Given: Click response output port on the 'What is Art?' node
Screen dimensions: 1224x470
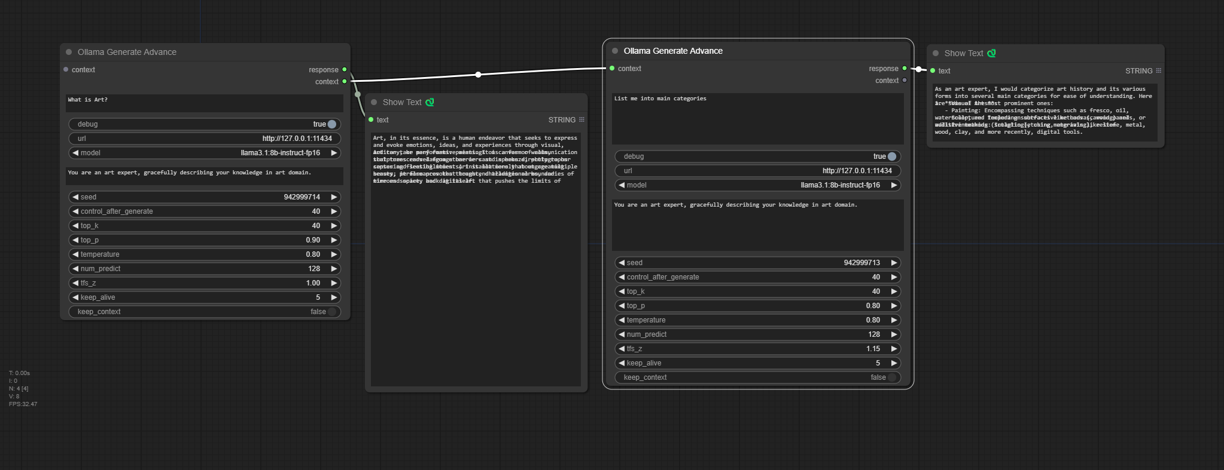Looking at the screenshot, I should (x=345, y=69).
